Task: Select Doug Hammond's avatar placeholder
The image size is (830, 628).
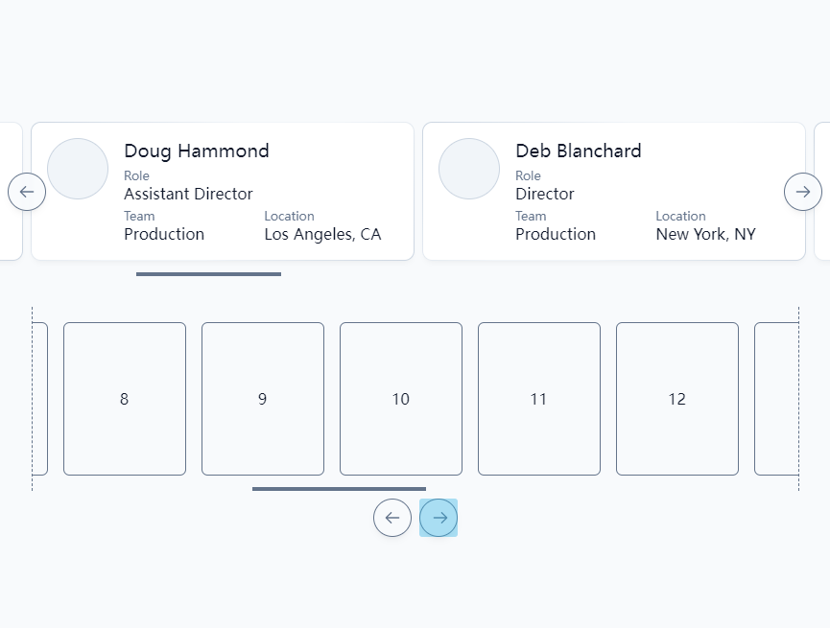Action: tap(78, 169)
